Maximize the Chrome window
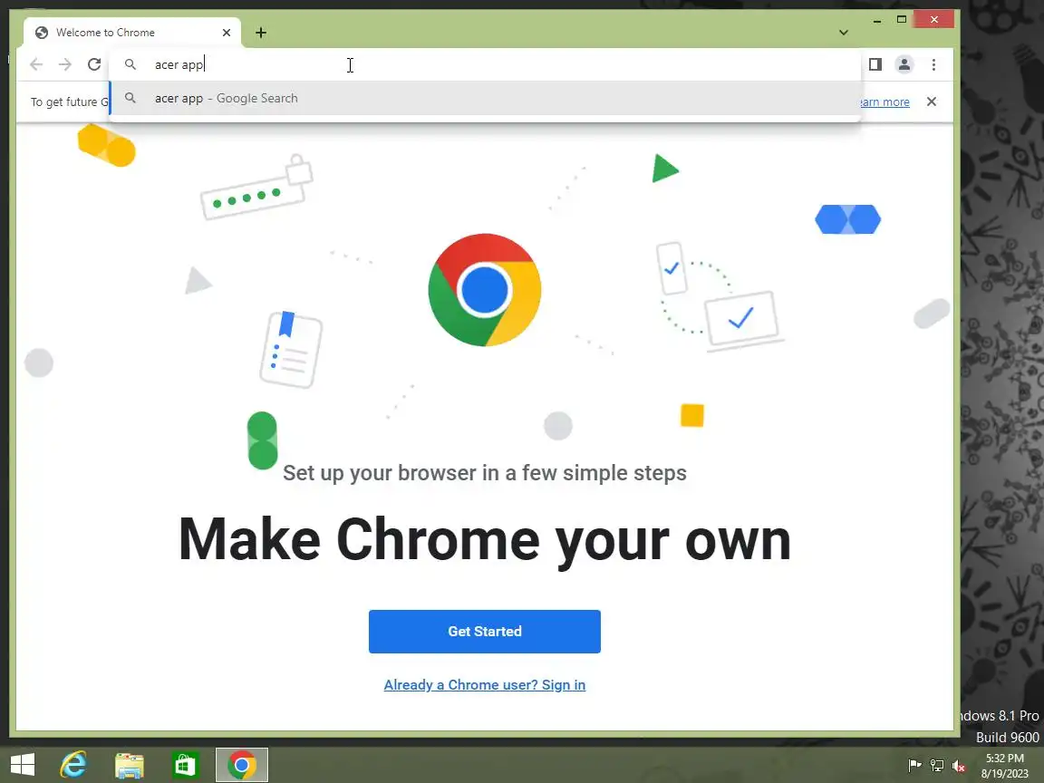The height and width of the screenshot is (783, 1044). point(902,19)
